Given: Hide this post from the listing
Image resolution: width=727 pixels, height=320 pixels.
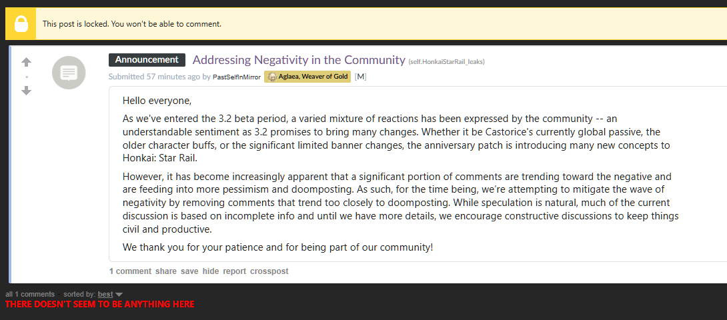Looking at the screenshot, I should (x=211, y=271).
